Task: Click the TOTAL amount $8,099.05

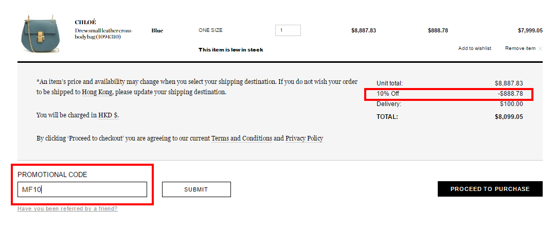Action: click(509, 117)
